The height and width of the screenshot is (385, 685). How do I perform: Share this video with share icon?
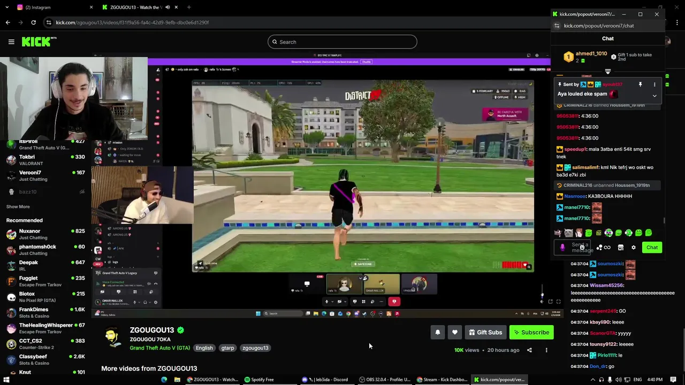[x=529, y=350]
